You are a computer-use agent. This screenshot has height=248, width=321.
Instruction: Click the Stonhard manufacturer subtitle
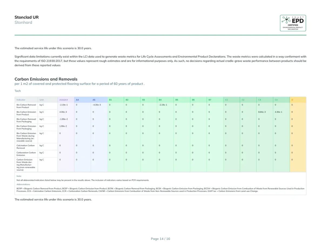pyautogui.click(x=23, y=22)
